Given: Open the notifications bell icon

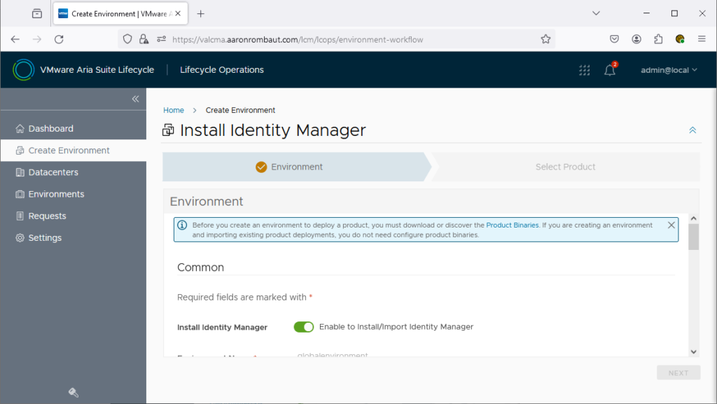Looking at the screenshot, I should [610, 70].
